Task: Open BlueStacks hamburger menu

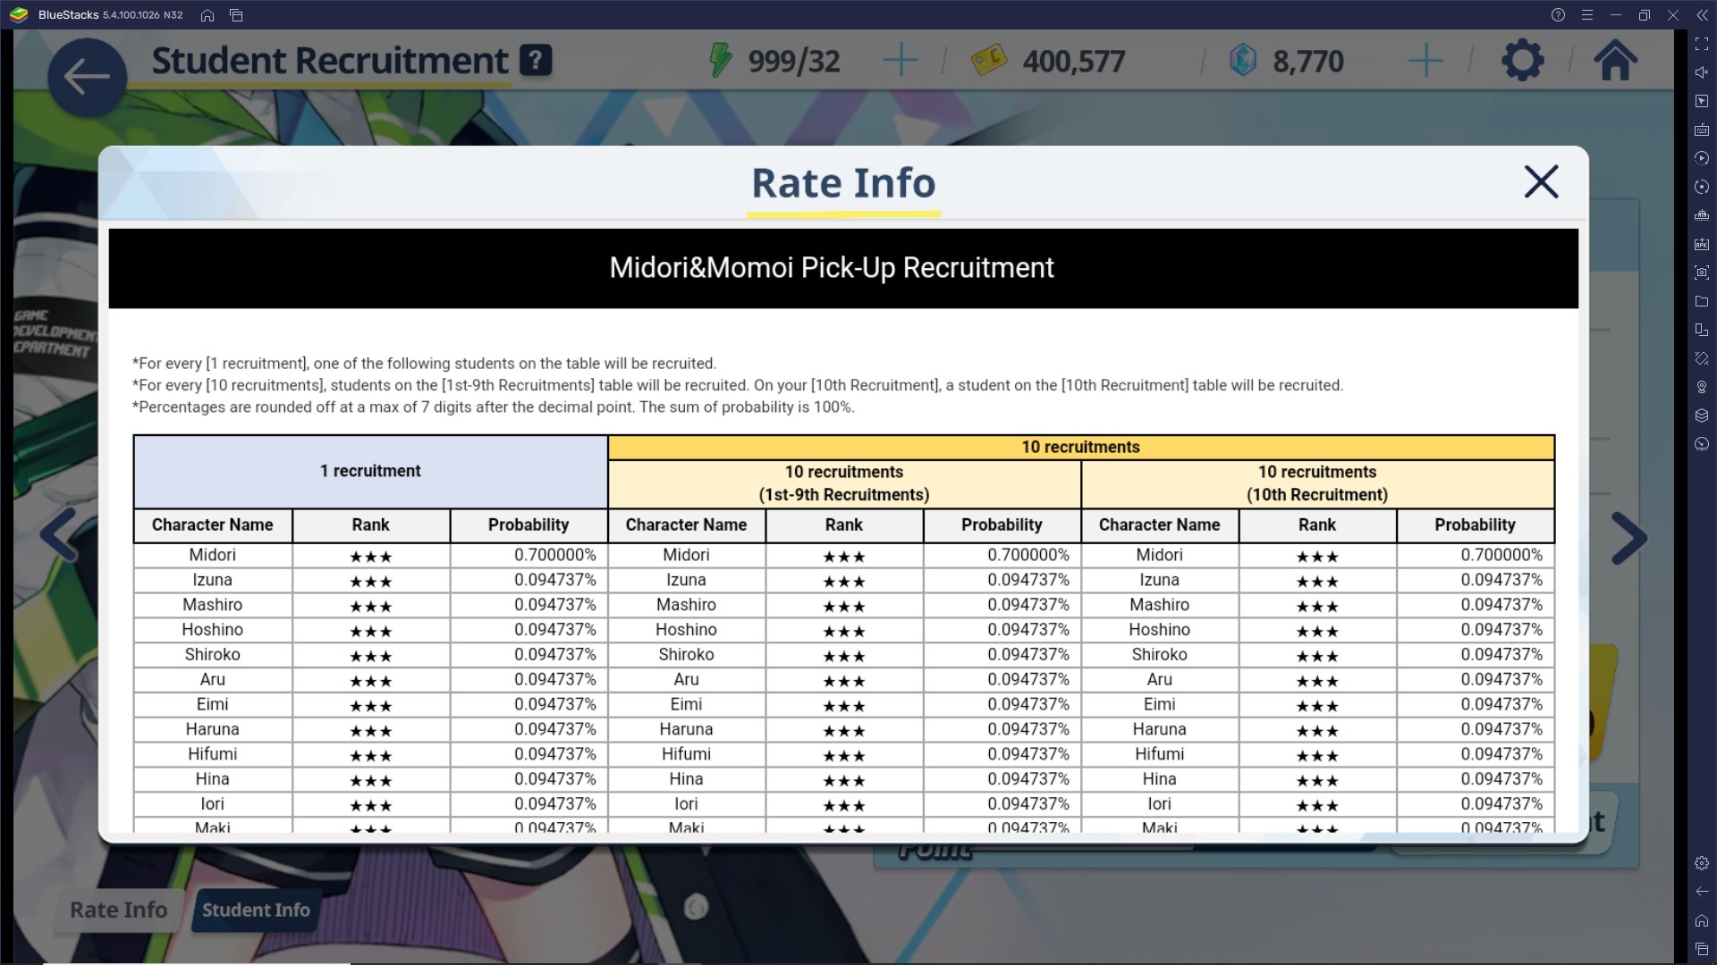Action: click(1586, 15)
